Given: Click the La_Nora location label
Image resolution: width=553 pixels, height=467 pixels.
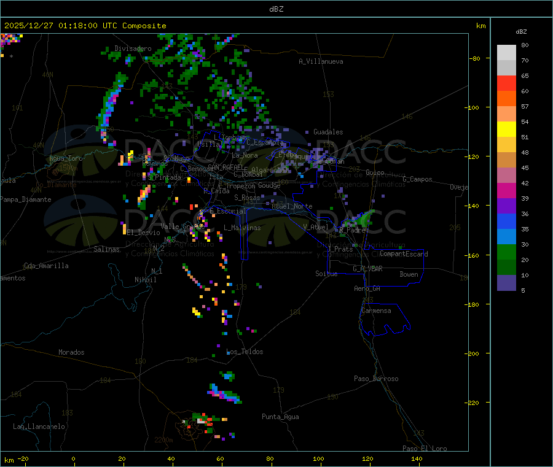Looking at the screenshot, I should 245,155.
